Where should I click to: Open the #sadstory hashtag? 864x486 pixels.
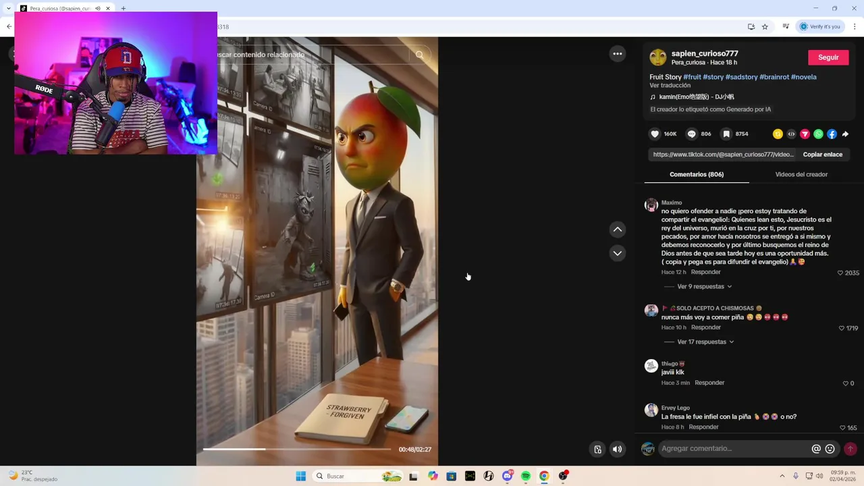(x=741, y=77)
